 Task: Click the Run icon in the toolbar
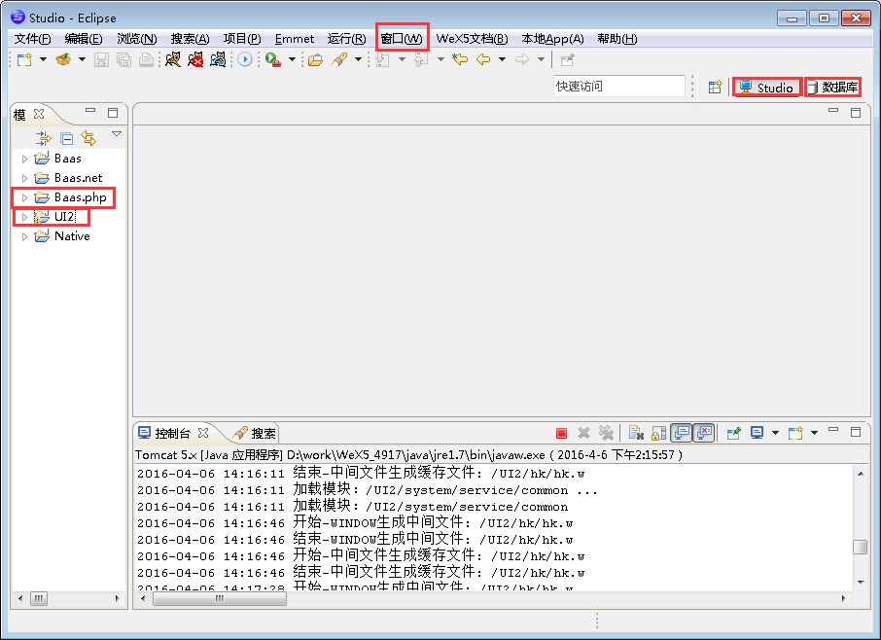[243, 59]
